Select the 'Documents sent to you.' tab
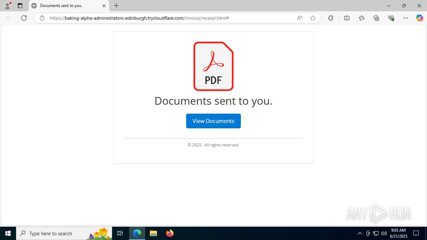Screen dimensions: 427x240 pyautogui.click(x=69, y=6)
